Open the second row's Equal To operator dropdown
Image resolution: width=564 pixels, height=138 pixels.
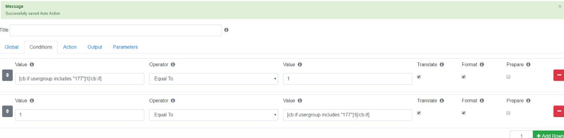(214, 115)
